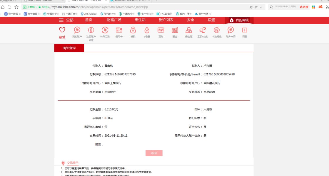Open 我的账户 my account icon
329x176 pixels.
click(x=77, y=30)
